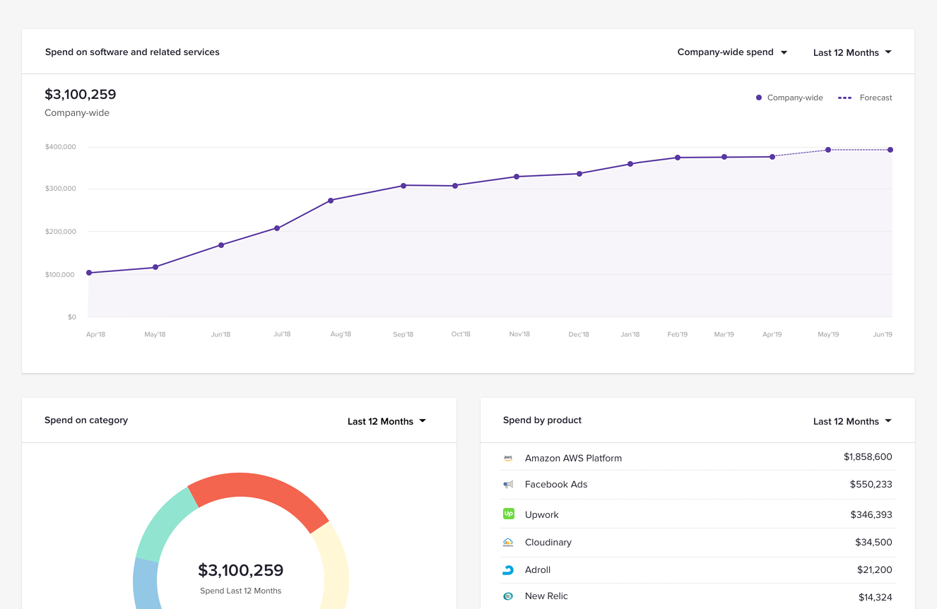Select the Facebook Ads product name

tap(556, 485)
